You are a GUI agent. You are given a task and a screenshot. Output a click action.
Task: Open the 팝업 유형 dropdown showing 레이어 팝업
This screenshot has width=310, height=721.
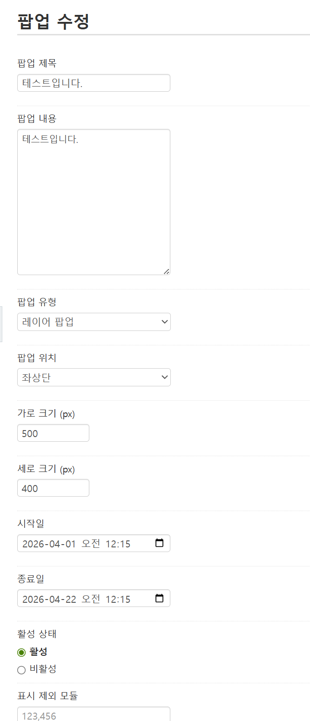coord(94,322)
